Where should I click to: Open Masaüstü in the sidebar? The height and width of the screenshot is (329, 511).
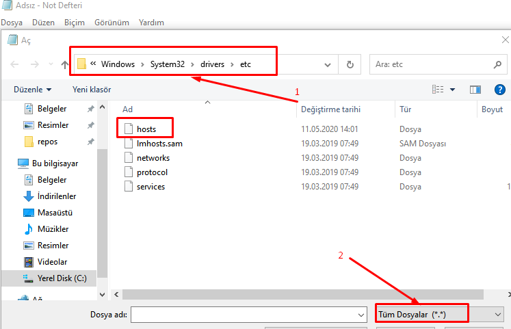tap(55, 213)
